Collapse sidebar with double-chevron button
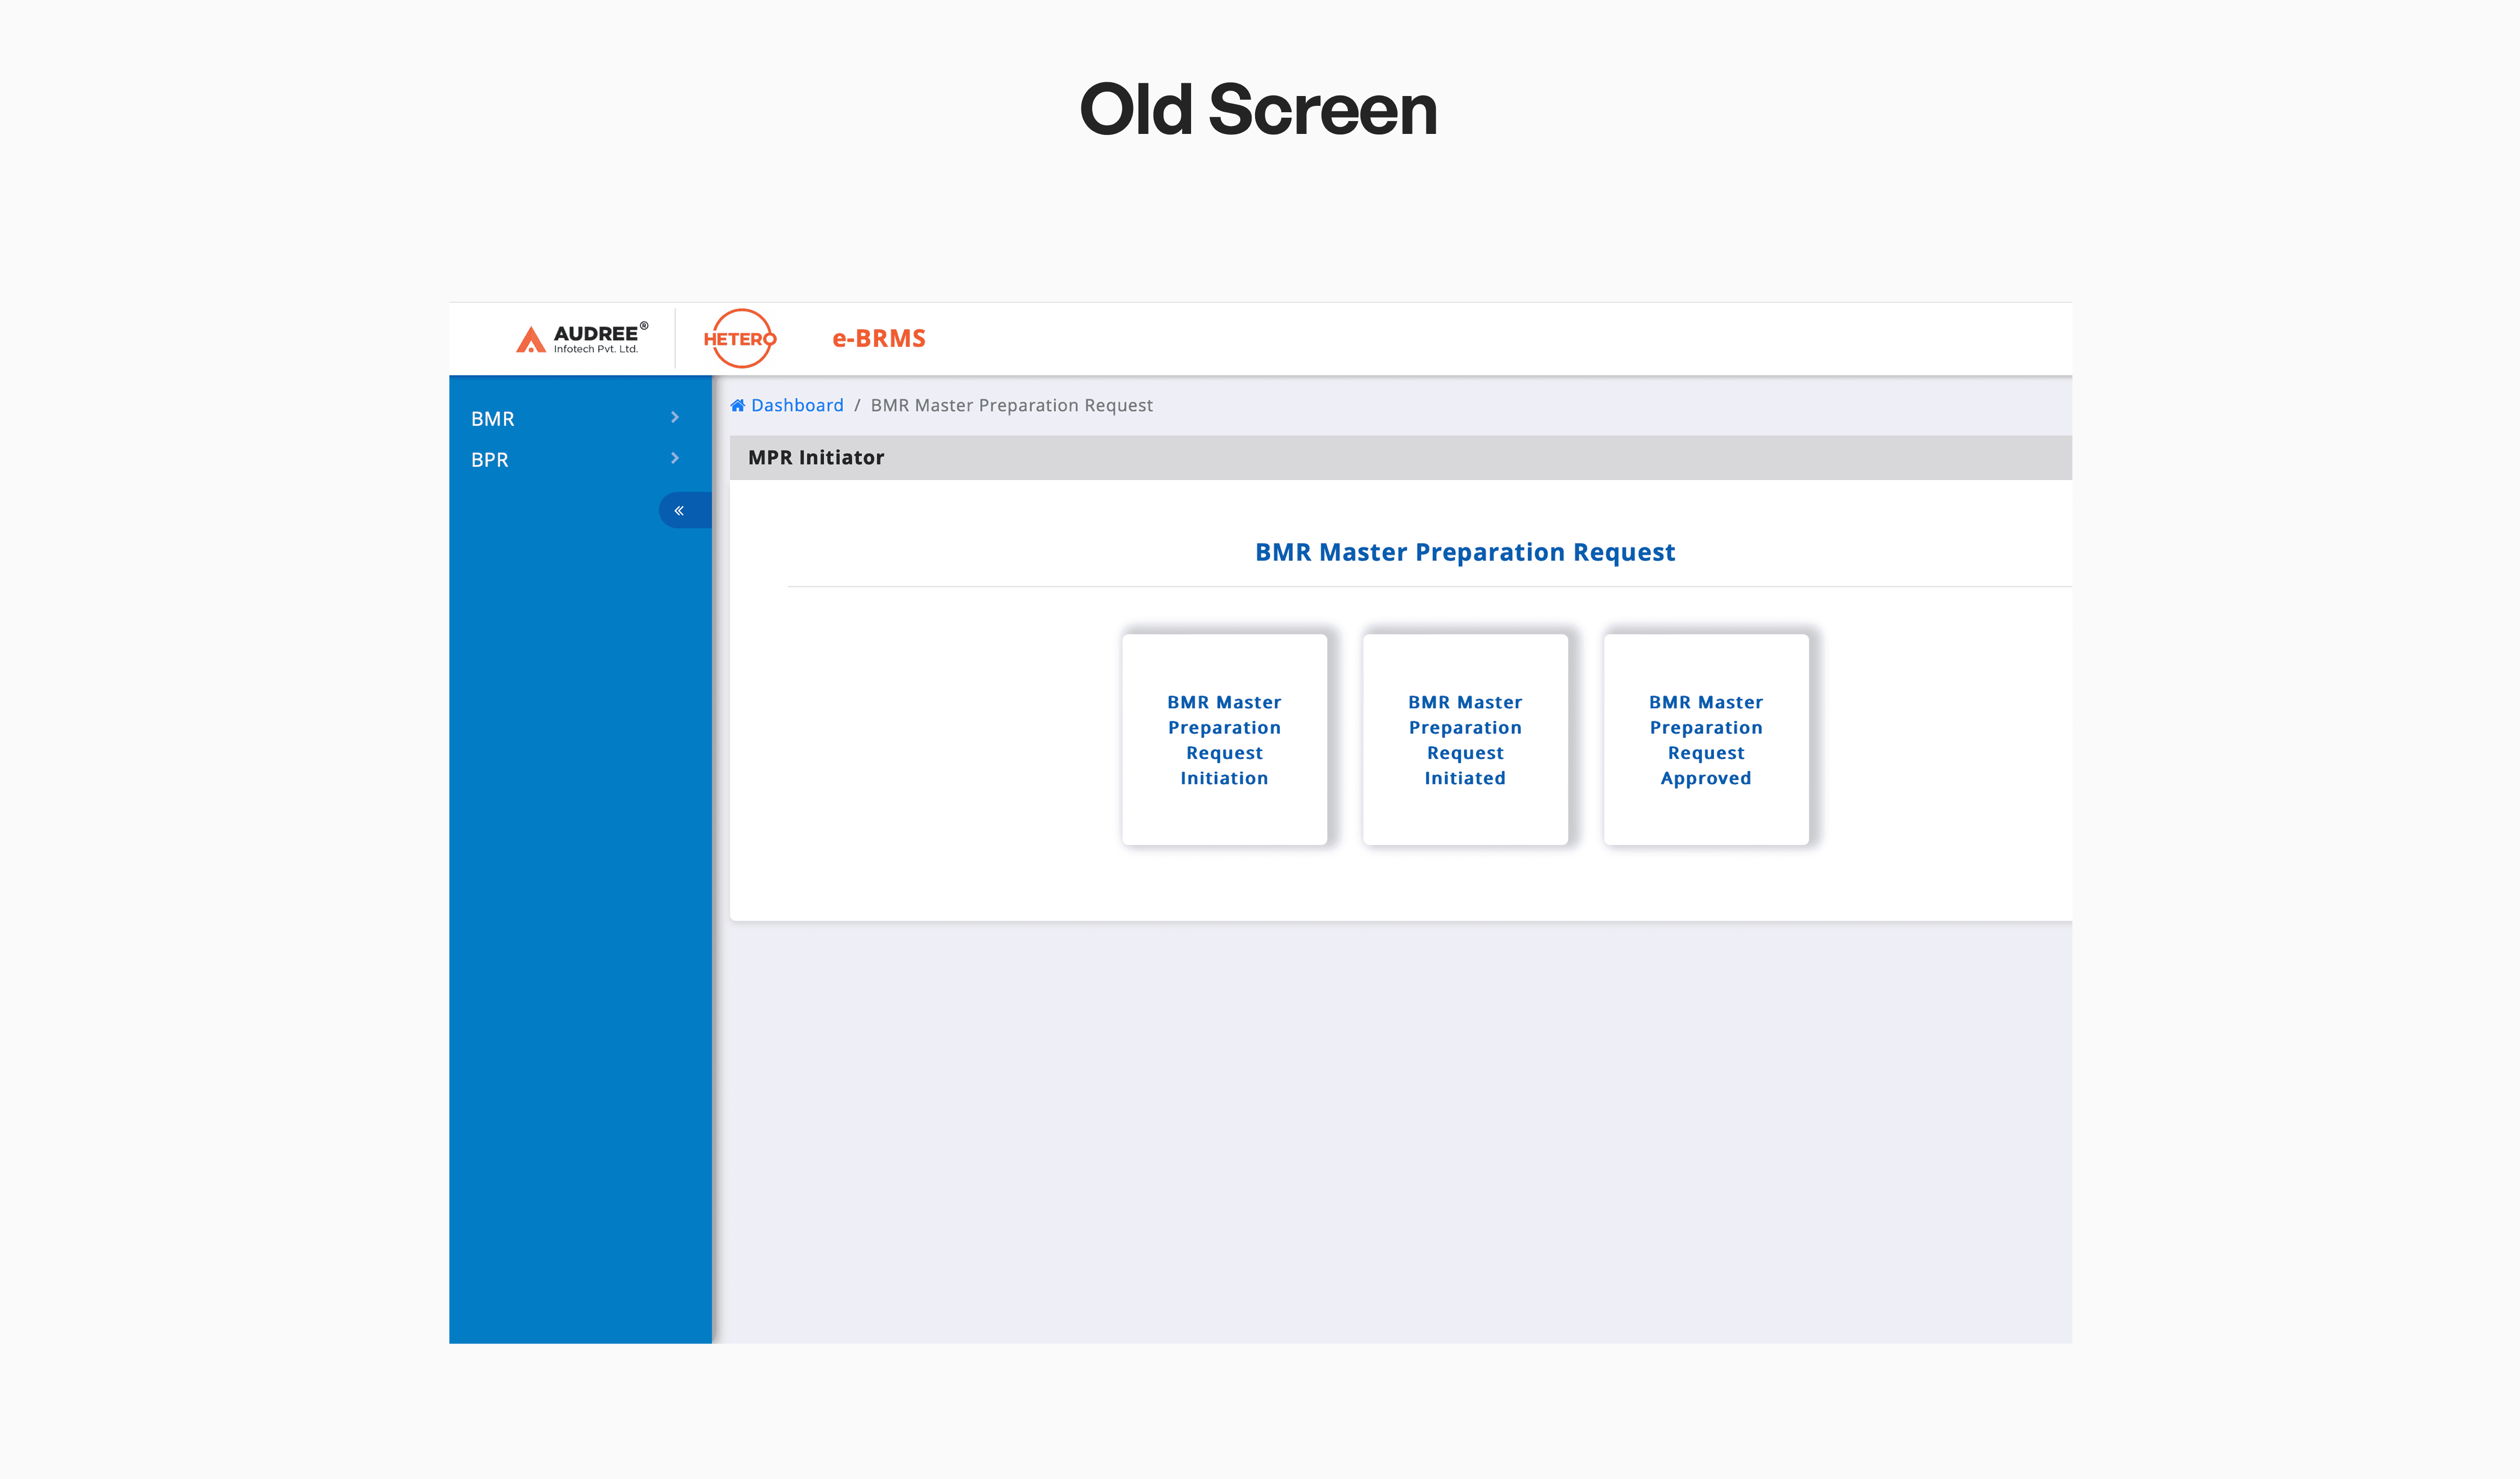The height and width of the screenshot is (1479, 2520). tap(680, 511)
